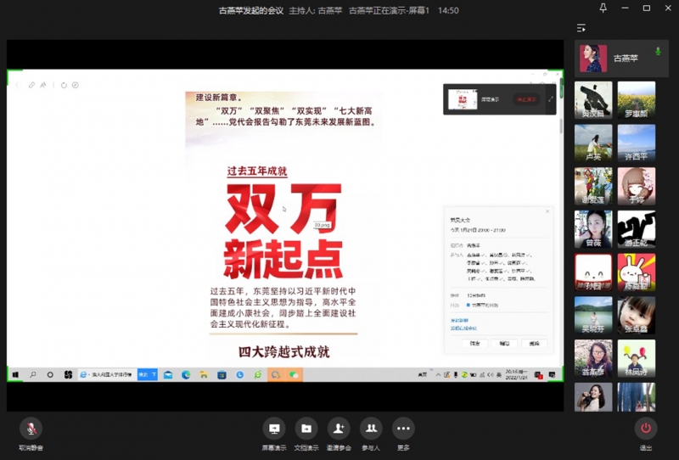The width and height of the screenshot is (679, 460).
Task: Click first blue link in meeting details card
Action: click(459, 321)
